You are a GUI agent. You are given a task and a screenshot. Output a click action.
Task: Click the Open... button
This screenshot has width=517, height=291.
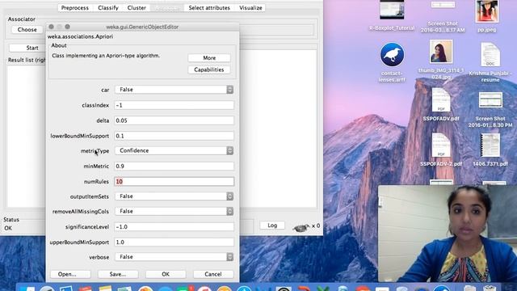[x=70, y=274]
